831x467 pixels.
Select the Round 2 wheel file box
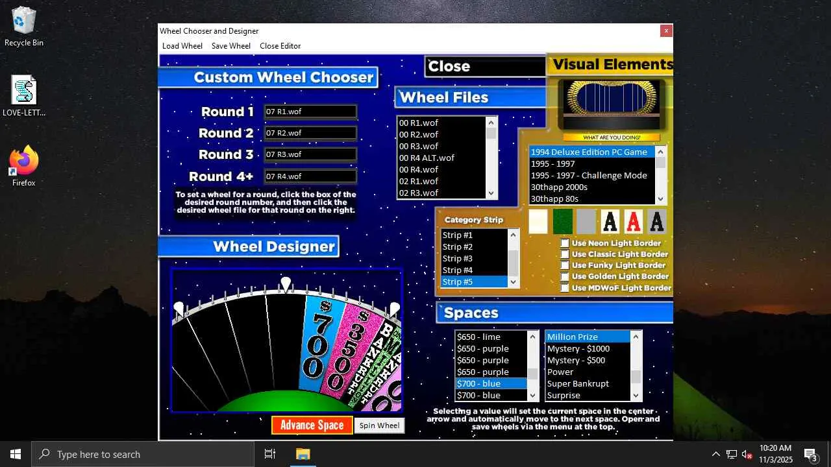[310, 133]
